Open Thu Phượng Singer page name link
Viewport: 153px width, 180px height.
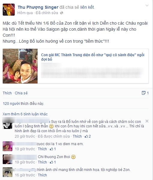coord(38,7)
